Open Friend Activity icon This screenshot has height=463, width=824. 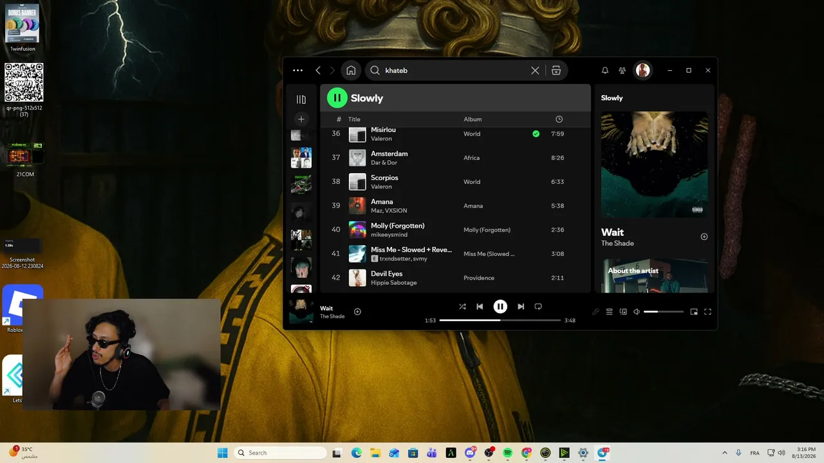coord(622,71)
